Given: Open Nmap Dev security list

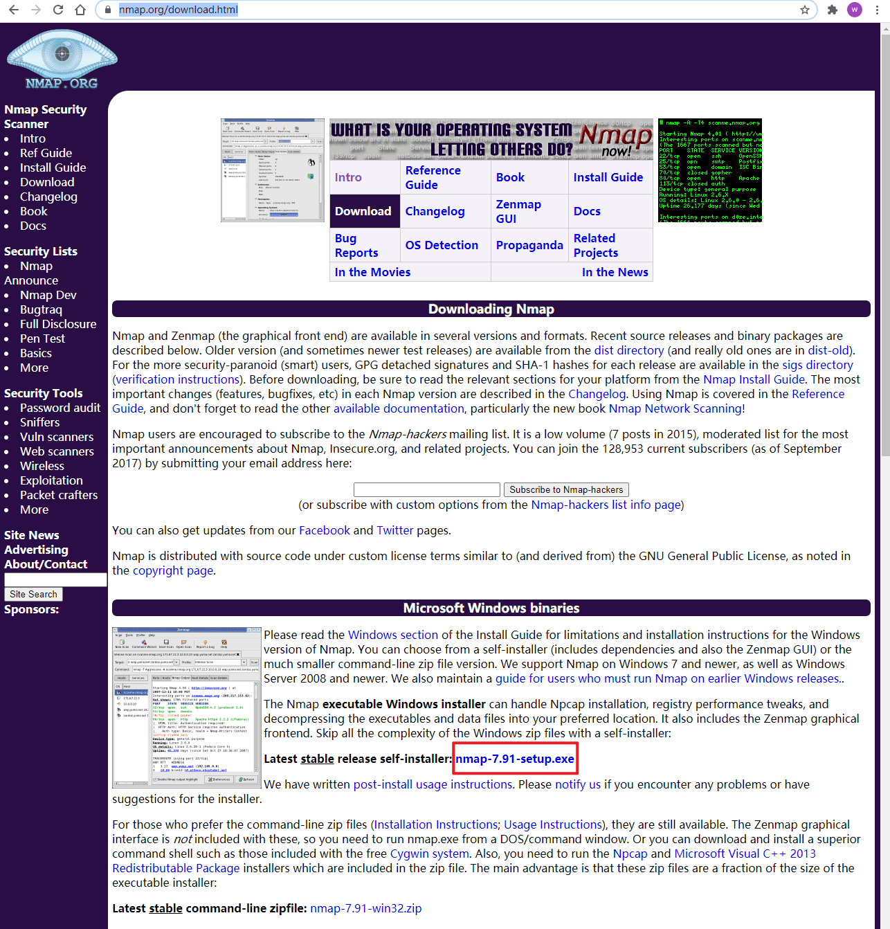Looking at the screenshot, I should coord(48,295).
